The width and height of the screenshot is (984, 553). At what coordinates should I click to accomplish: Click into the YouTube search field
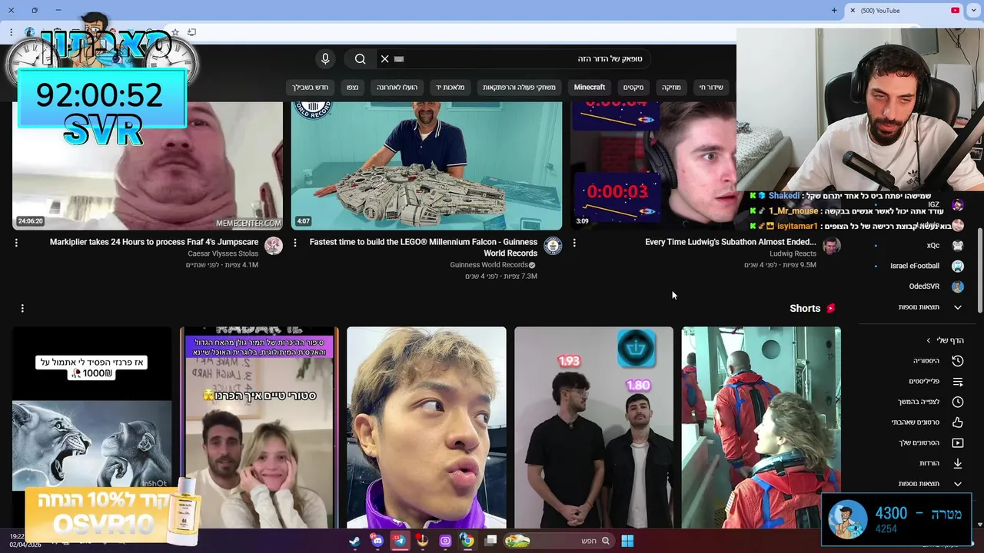[515, 59]
